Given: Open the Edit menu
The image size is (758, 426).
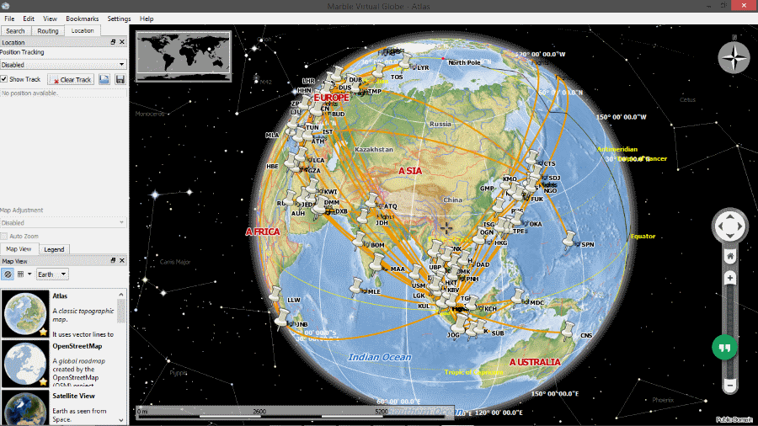Looking at the screenshot, I should (29, 19).
